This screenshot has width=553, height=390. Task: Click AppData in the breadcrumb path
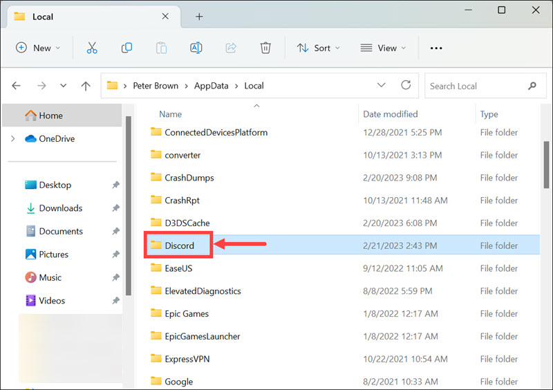211,86
